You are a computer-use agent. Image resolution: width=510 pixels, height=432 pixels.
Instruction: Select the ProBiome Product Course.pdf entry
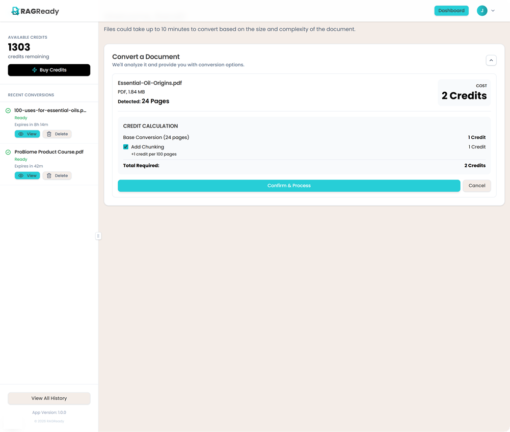[49, 152]
